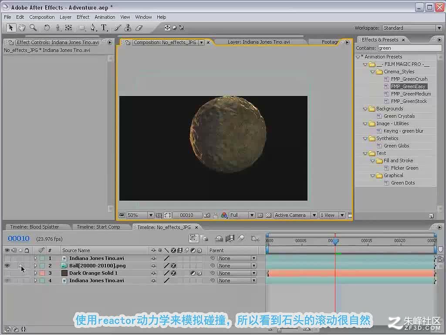Screen dimensions: 446x335
Task: Select the Selection arrow tool
Action: [x=11, y=27]
